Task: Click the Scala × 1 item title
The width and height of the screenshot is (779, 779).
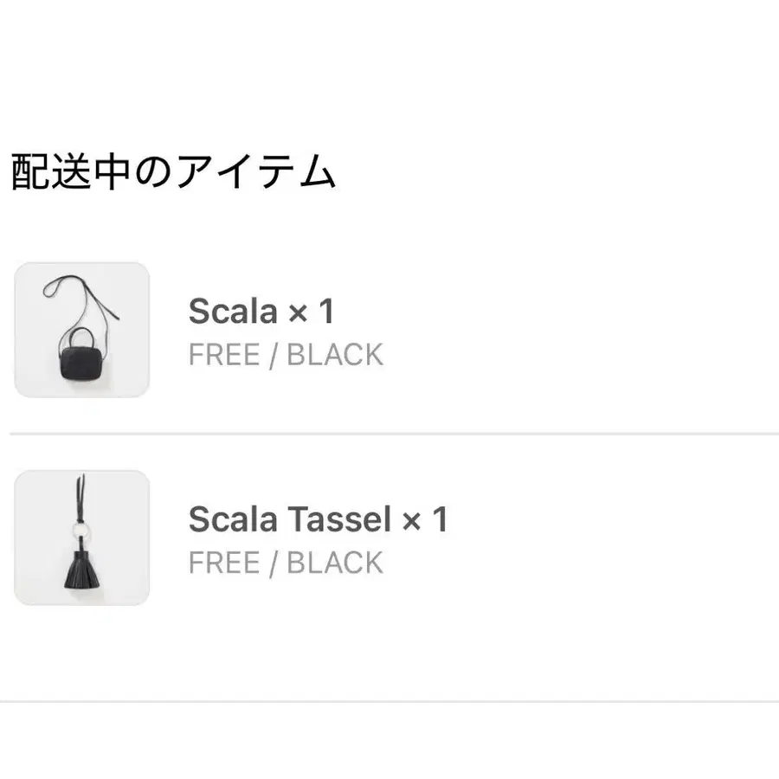Action: click(x=261, y=311)
